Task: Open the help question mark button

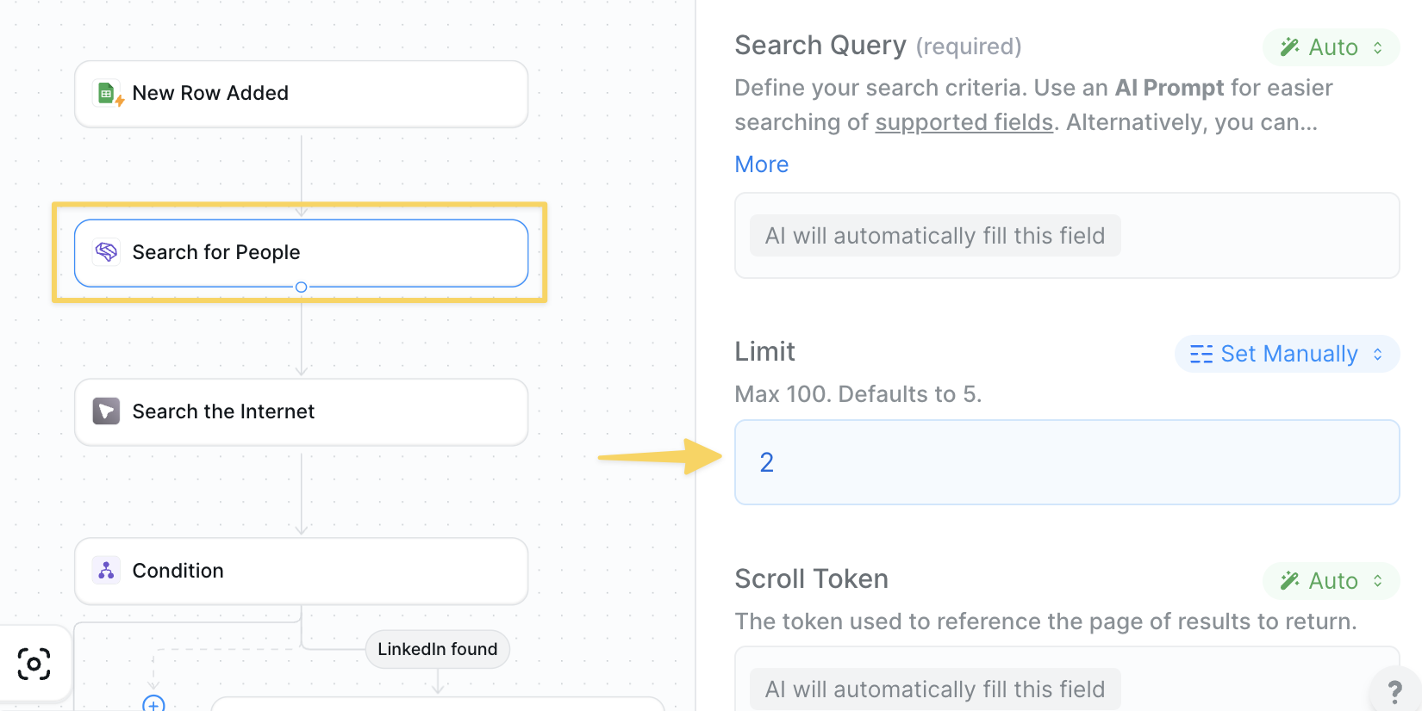Action: tap(1394, 690)
